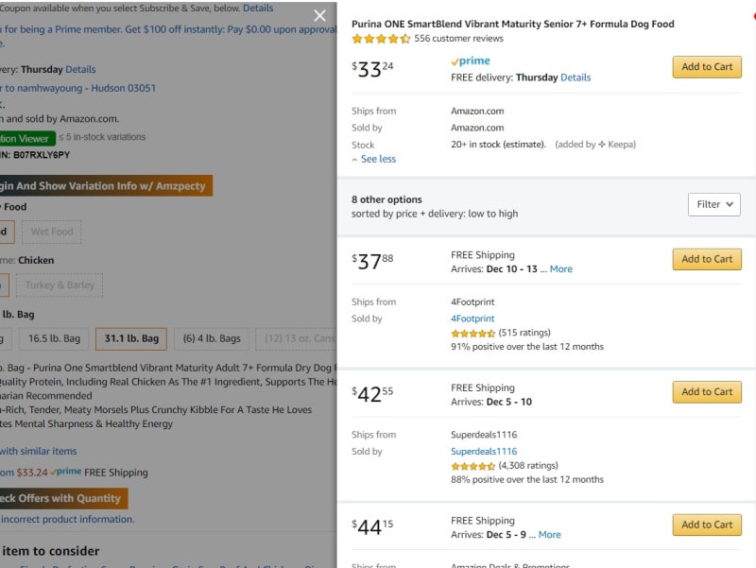Add $33.24 Amazon offer to cart
Image resolution: width=756 pixels, height=568 pixels.
tap(707, 67)
